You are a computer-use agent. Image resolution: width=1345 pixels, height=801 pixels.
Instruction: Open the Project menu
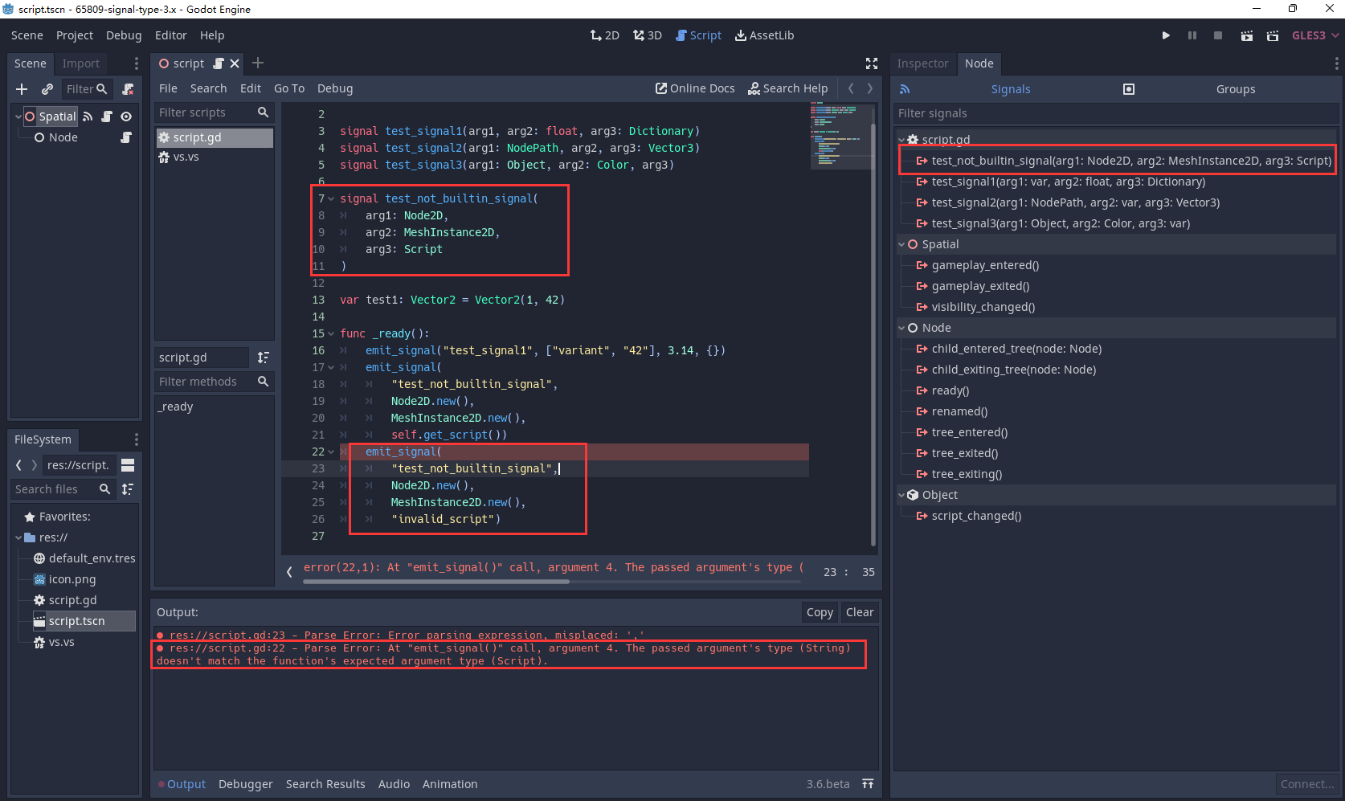(x=74, y=35)
